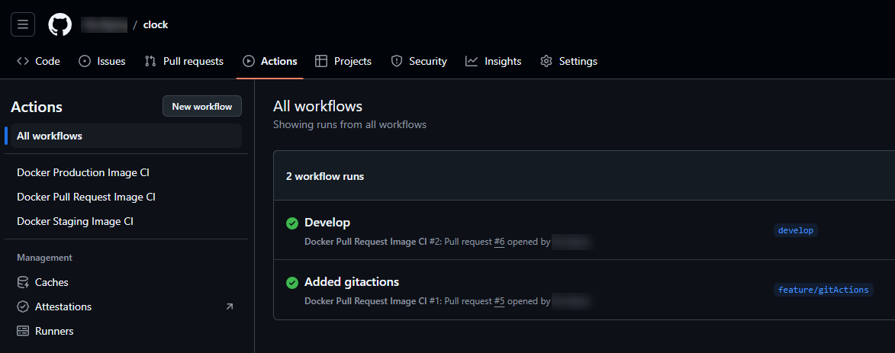Select the Actions tab
Image resolution: width=895 pixels, height=353 pixels.
269,61
